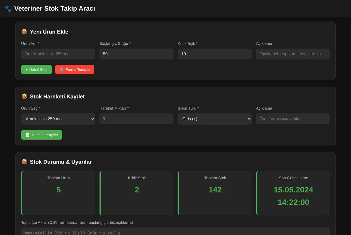Focus the Ürün Adı input field
This screenshot has height=235, width=351.
pos(58,54)
